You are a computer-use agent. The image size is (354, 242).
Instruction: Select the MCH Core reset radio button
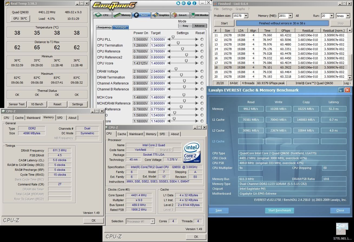(202, 97)
